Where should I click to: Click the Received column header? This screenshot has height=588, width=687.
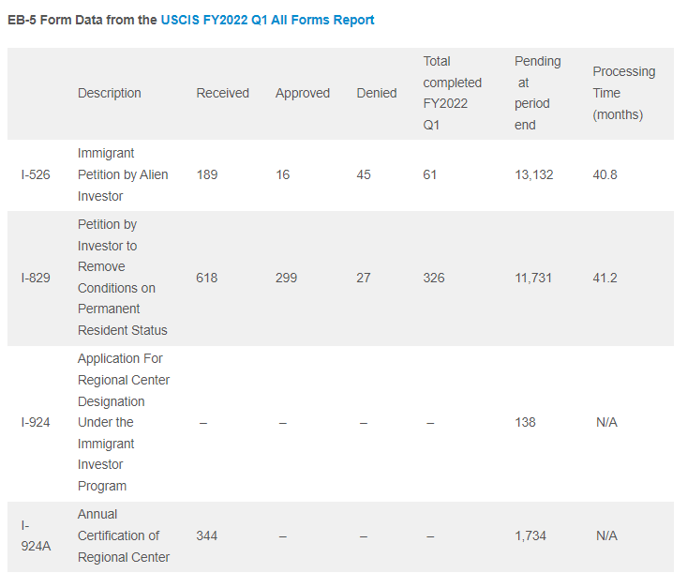pos(222,93)
